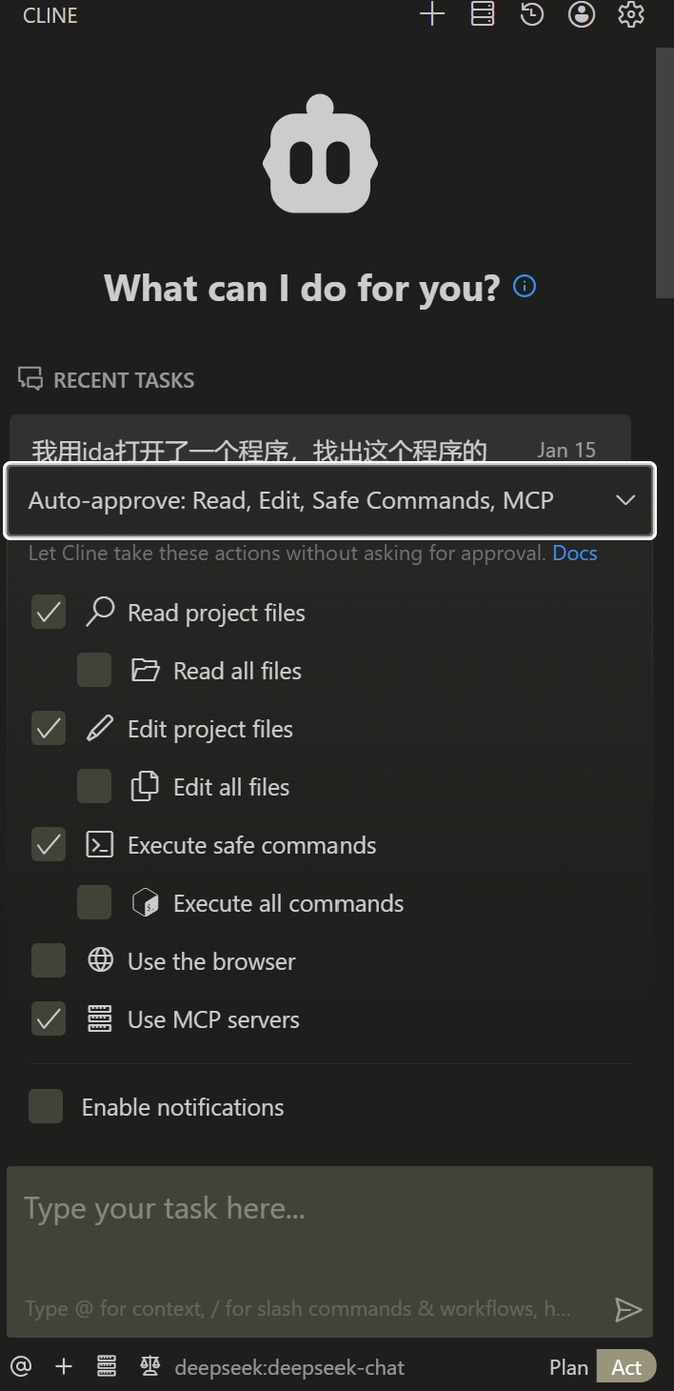Click the @ add context icon

[21, 1367]
